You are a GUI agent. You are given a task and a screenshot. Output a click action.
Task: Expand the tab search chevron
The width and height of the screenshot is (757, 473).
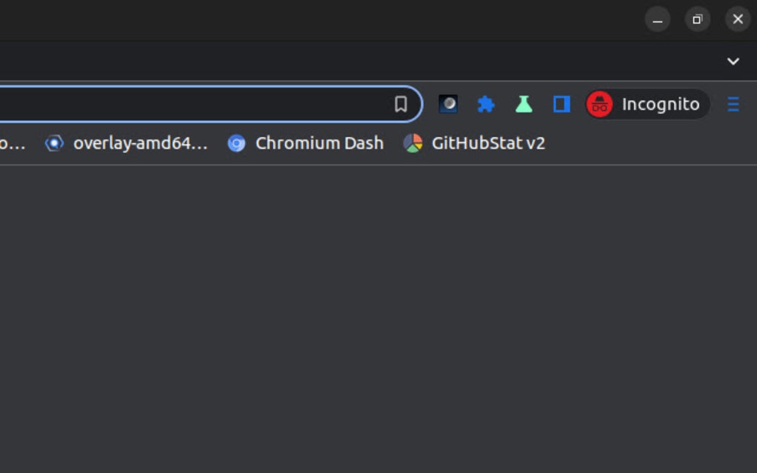click(733, 62)
